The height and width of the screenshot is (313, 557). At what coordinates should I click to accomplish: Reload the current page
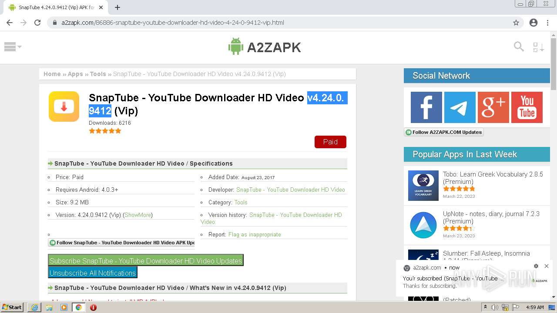point(37,23)
